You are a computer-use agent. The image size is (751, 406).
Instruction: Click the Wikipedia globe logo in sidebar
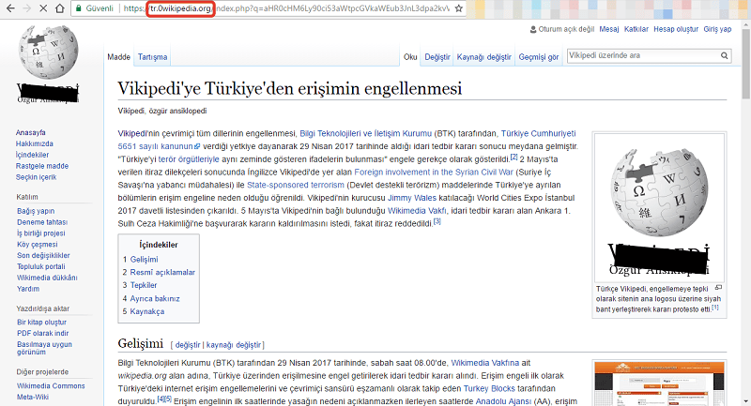(x=48, y=52)
